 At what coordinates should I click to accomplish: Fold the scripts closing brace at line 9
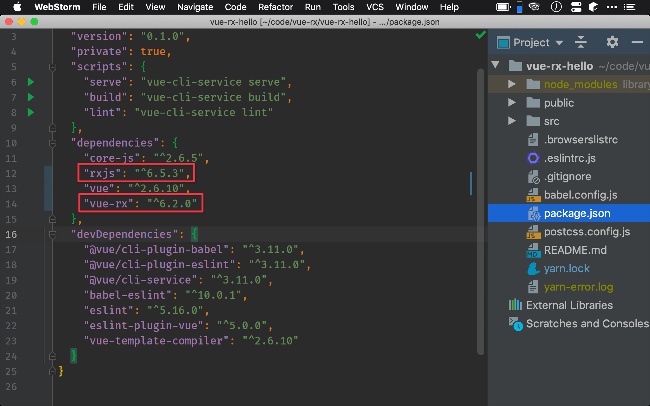tap(53, 128)
